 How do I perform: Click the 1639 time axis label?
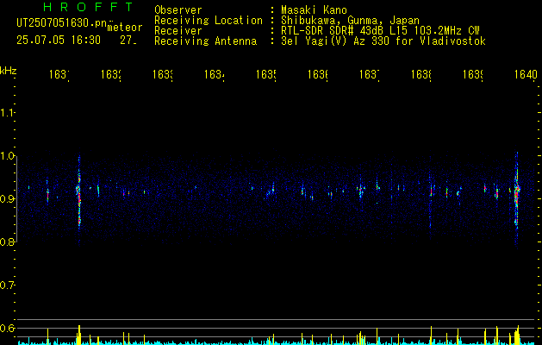click(472, 74)
